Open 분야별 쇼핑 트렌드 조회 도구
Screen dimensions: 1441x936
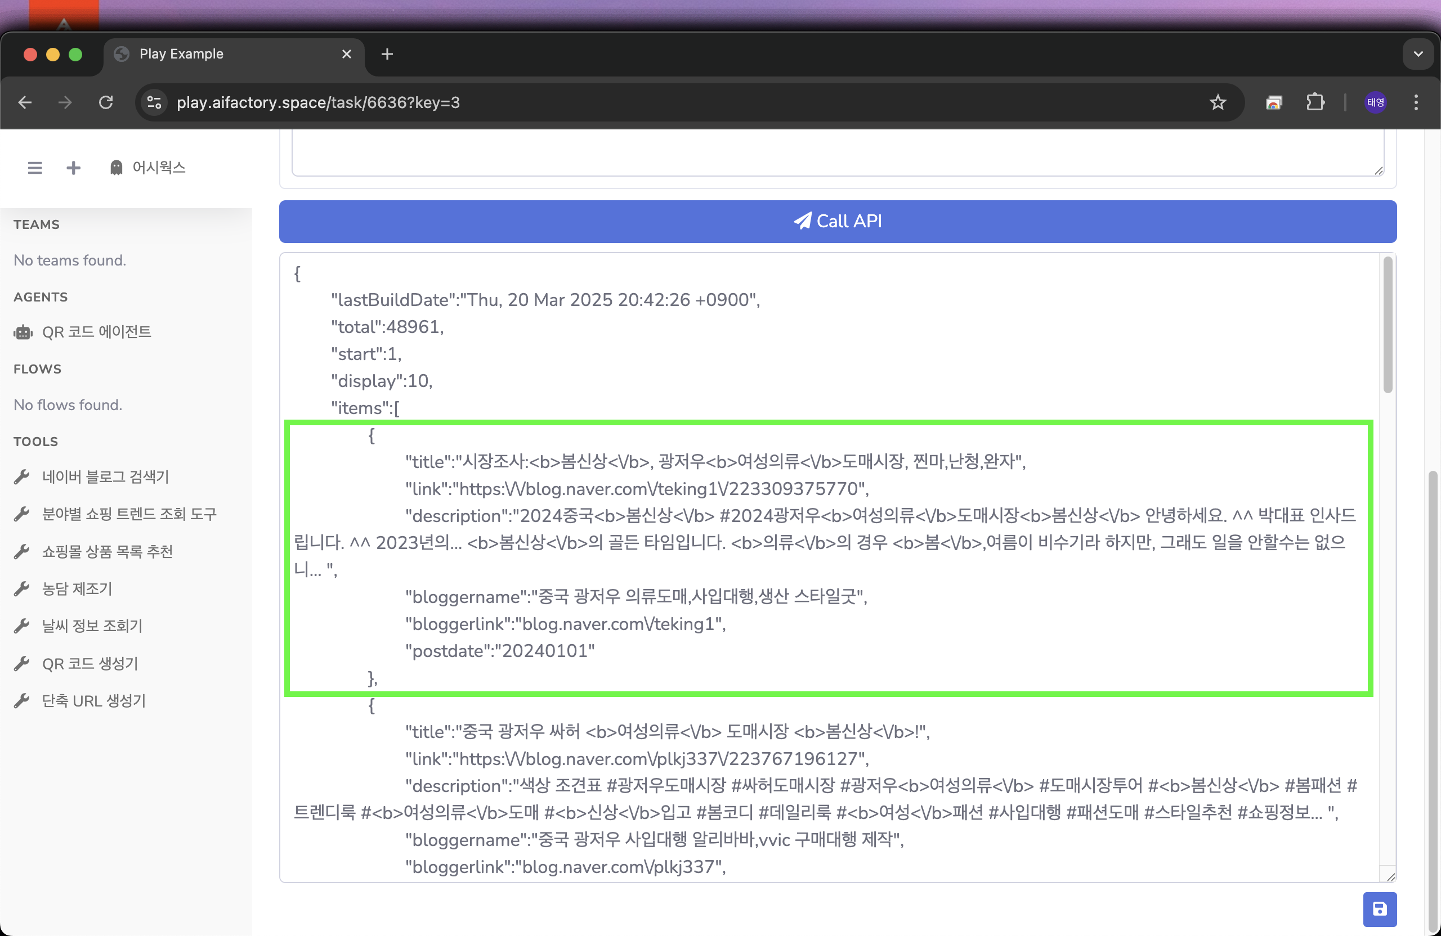pos(129,514)
